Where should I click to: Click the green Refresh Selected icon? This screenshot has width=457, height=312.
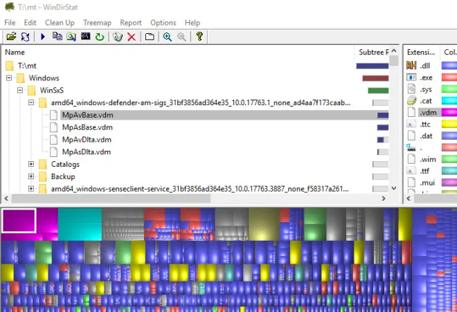click(x=100, y=37)
